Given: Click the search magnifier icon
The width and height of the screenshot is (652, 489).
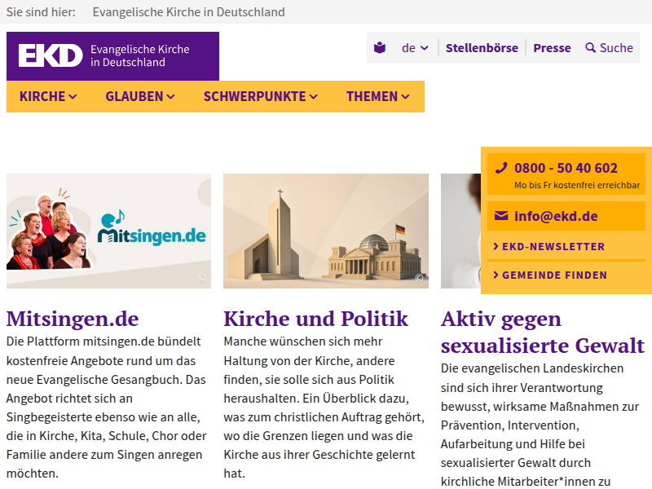Looking at the screenshot, I should (x=590, y=48).
